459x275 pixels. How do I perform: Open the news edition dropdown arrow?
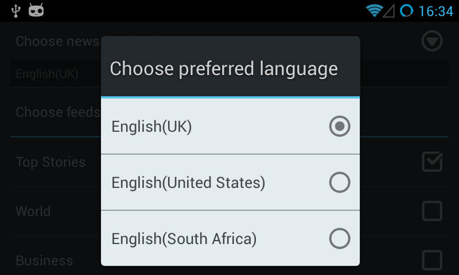432,41
